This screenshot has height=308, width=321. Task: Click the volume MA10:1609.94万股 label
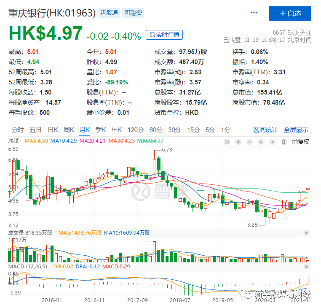click(x=127, y=233)
